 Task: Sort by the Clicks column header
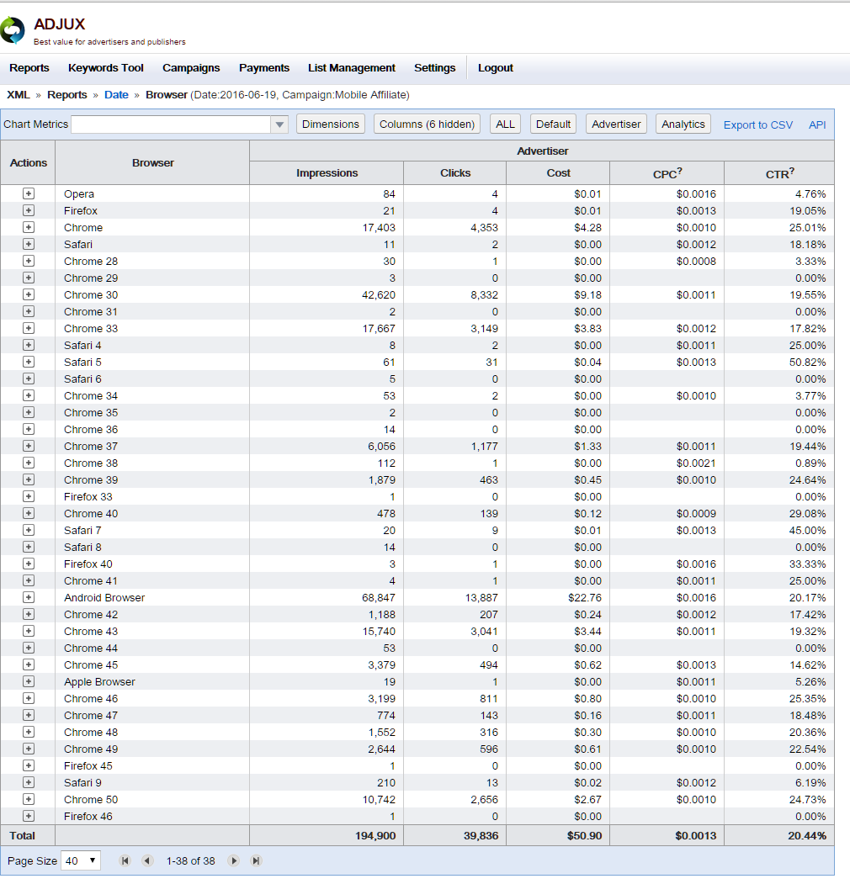click(455, 173)
